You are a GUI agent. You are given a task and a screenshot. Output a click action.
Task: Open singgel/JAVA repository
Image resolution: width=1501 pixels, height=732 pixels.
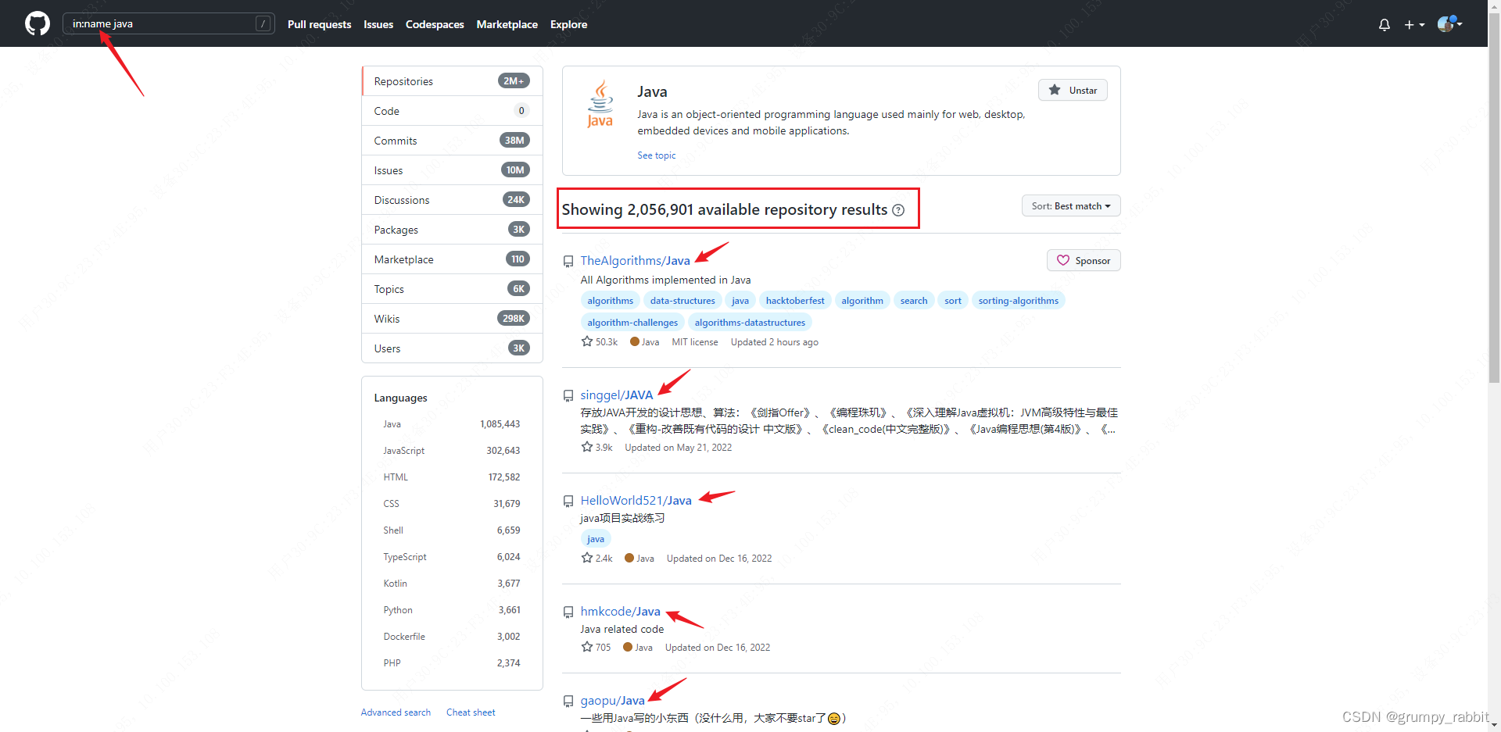click(x=616, y=395)
